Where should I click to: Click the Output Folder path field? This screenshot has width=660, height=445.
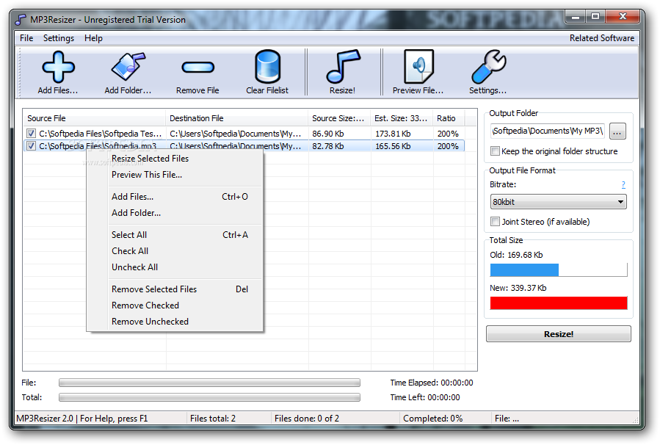(x=548, y=131)
